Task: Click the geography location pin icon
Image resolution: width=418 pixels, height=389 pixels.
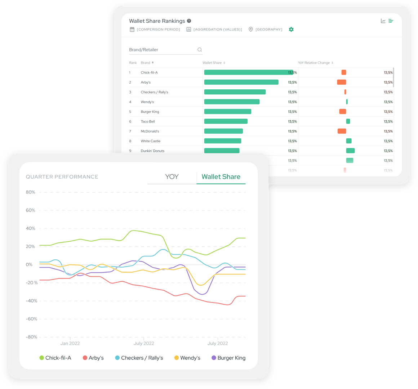Action: point(250,29)
